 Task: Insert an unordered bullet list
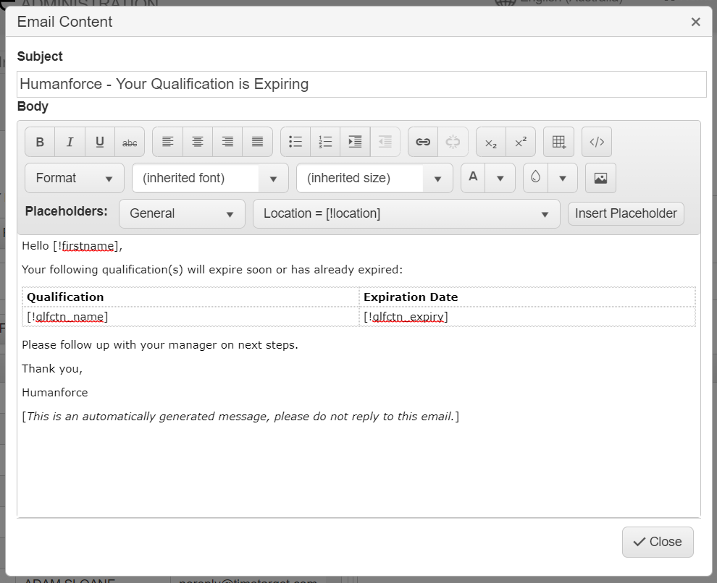coord(295,142)
